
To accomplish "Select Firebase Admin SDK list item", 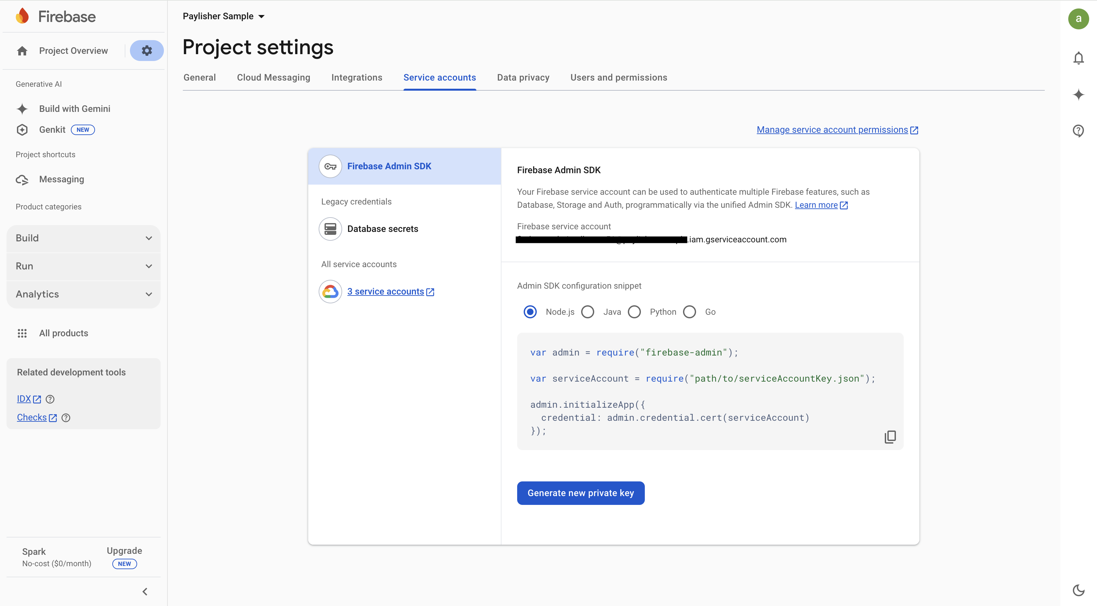I will (404, 166).
